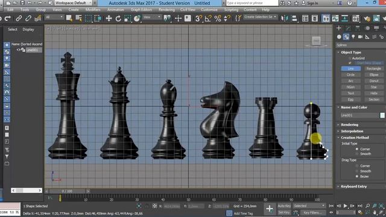Open the Material Editor icon in toolbar
386x217 pixels.
coord(356,19)
